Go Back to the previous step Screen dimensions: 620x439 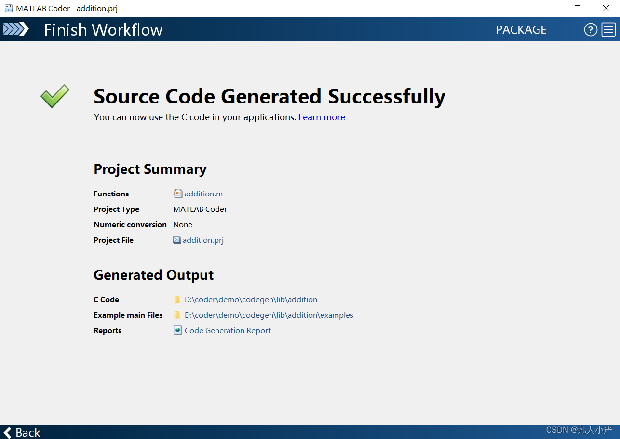click(x=22, y=432)
